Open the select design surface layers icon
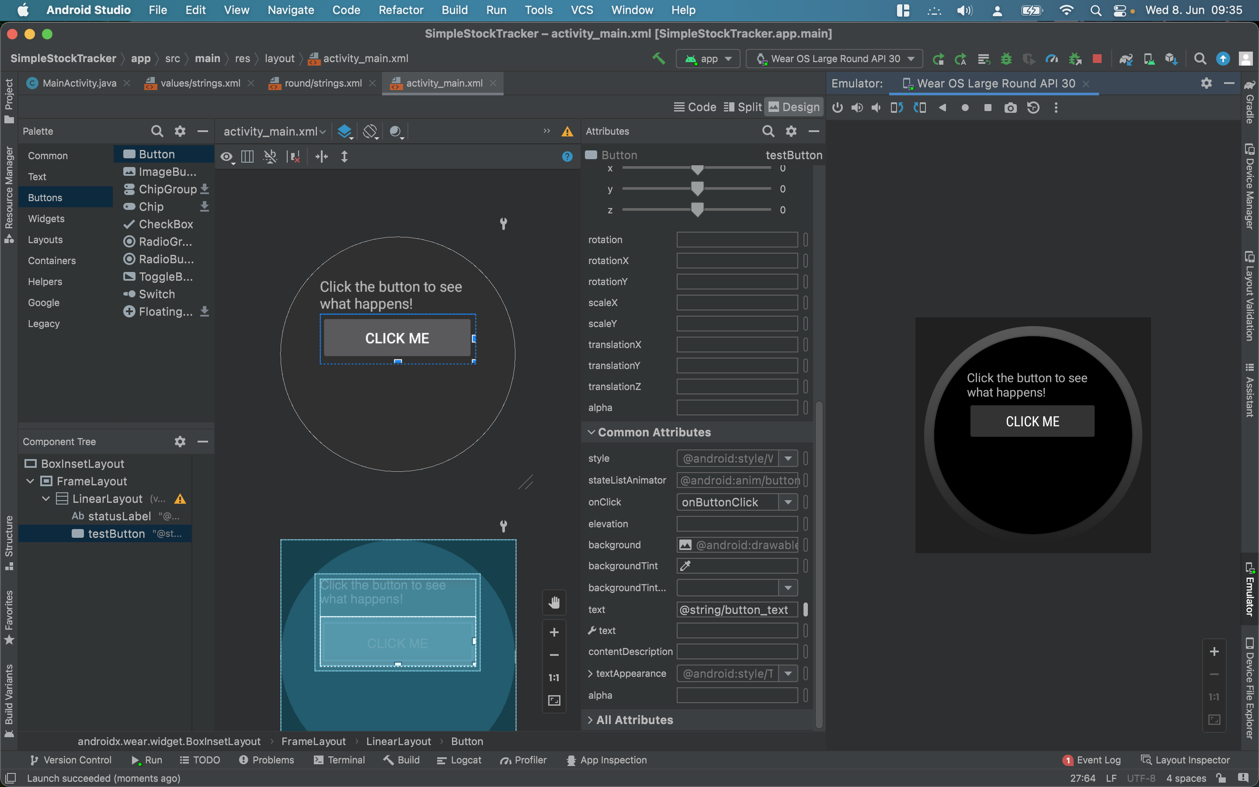 344,131
